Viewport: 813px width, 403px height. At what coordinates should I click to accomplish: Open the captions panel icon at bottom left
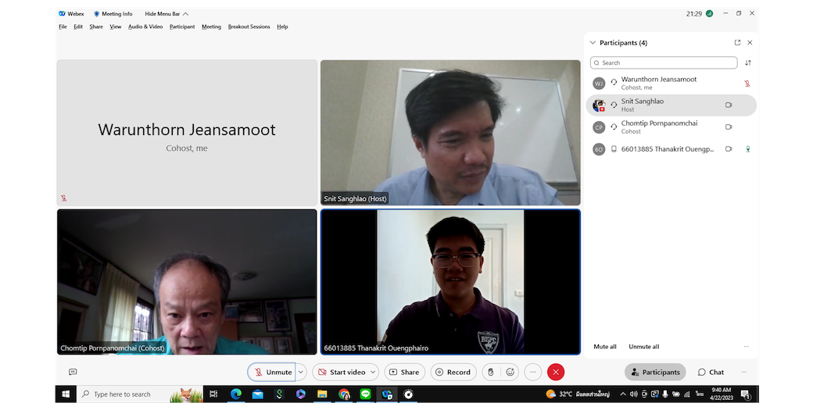tap(73, 372)
